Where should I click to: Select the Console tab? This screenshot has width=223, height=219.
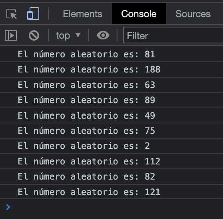coord(139,14)
